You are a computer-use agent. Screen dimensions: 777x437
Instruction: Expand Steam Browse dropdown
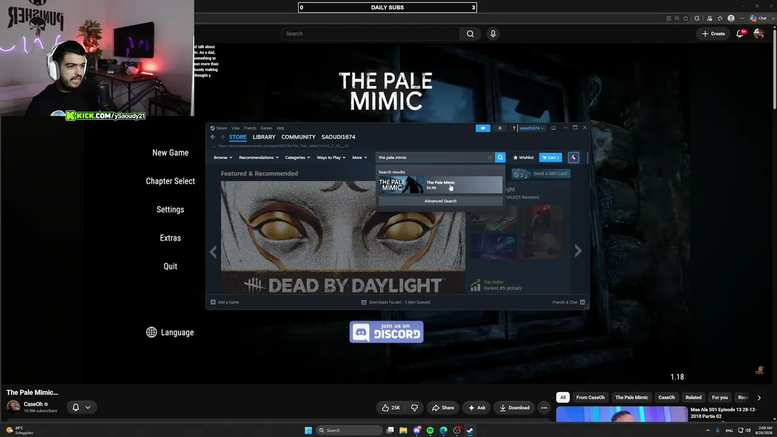tap(223, 157)
